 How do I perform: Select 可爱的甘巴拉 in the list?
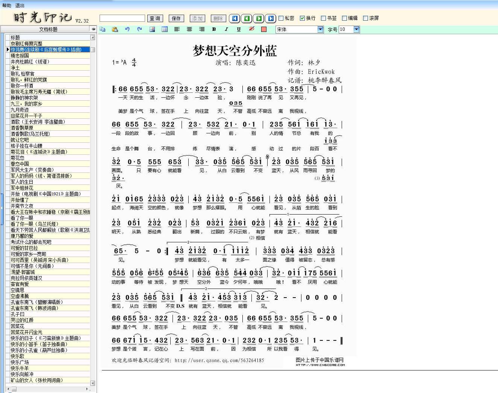point(50,248)
